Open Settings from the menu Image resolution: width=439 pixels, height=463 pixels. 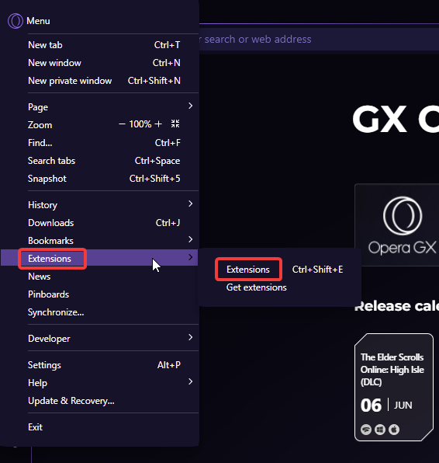(99, 365)
